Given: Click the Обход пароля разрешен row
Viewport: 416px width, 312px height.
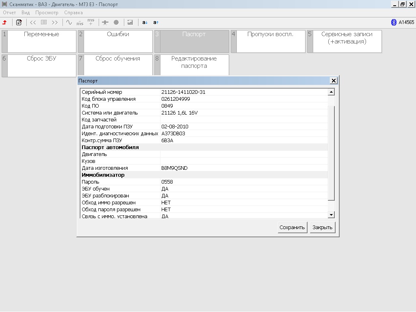Looking at the screenshot, I should coord(204,209).
